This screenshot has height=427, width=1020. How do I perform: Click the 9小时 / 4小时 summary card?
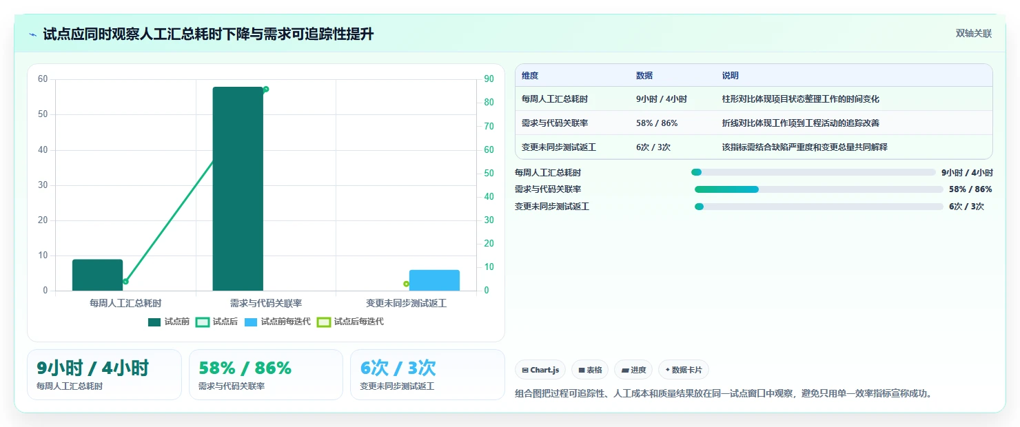(x=104, y=375)
